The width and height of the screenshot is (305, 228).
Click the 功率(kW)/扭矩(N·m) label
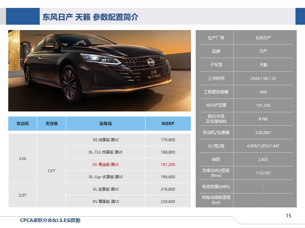216,173
